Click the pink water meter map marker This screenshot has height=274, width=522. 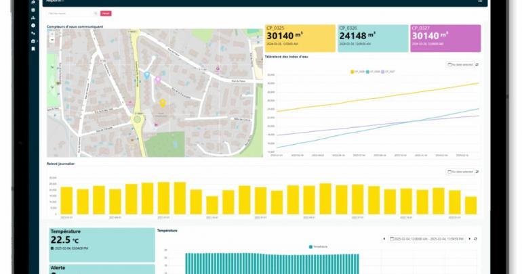point(159,79)
